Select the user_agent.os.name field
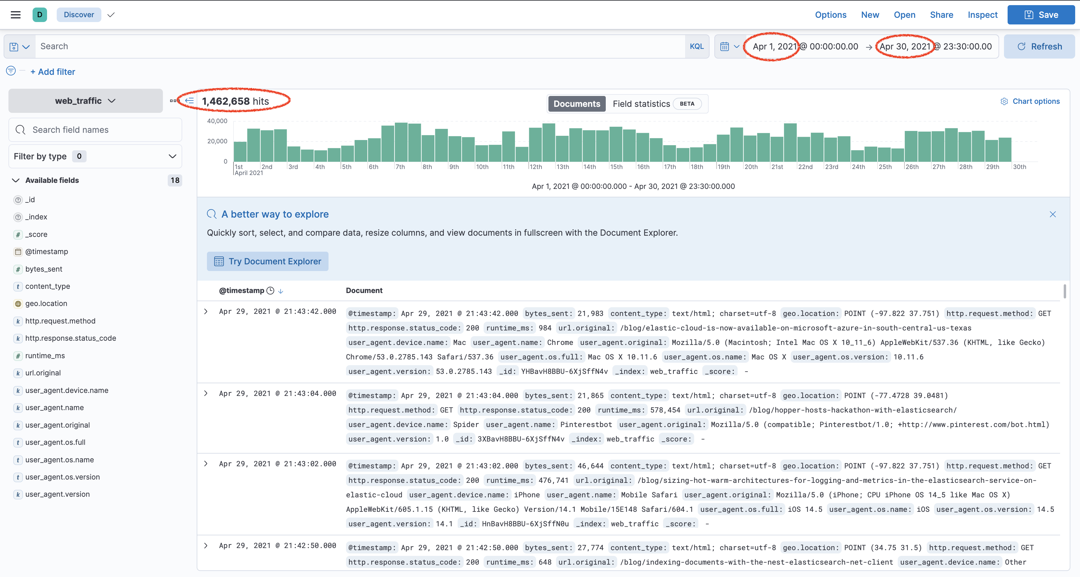 tap(59, 460)
